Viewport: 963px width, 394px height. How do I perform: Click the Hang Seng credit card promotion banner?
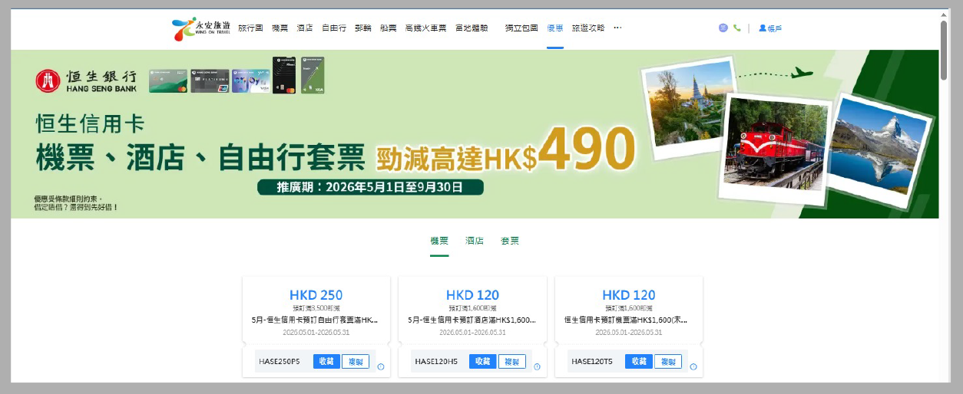475,134
